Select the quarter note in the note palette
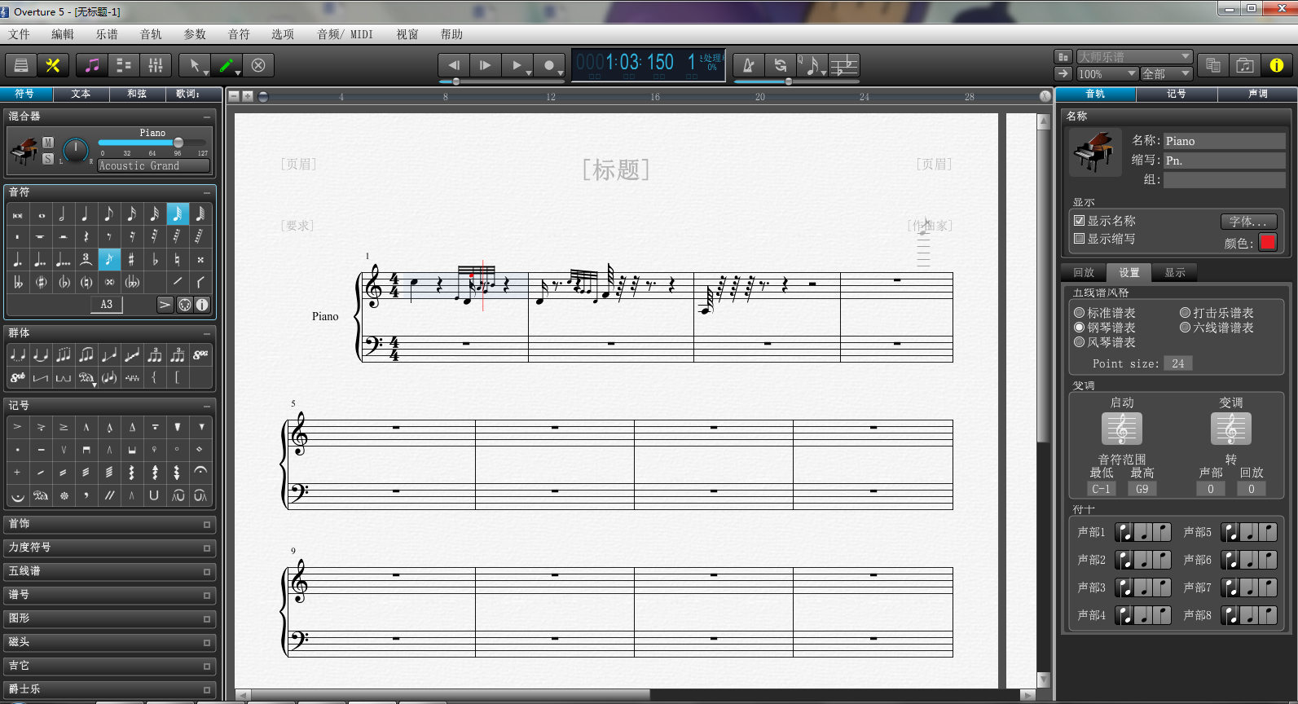 85,213
